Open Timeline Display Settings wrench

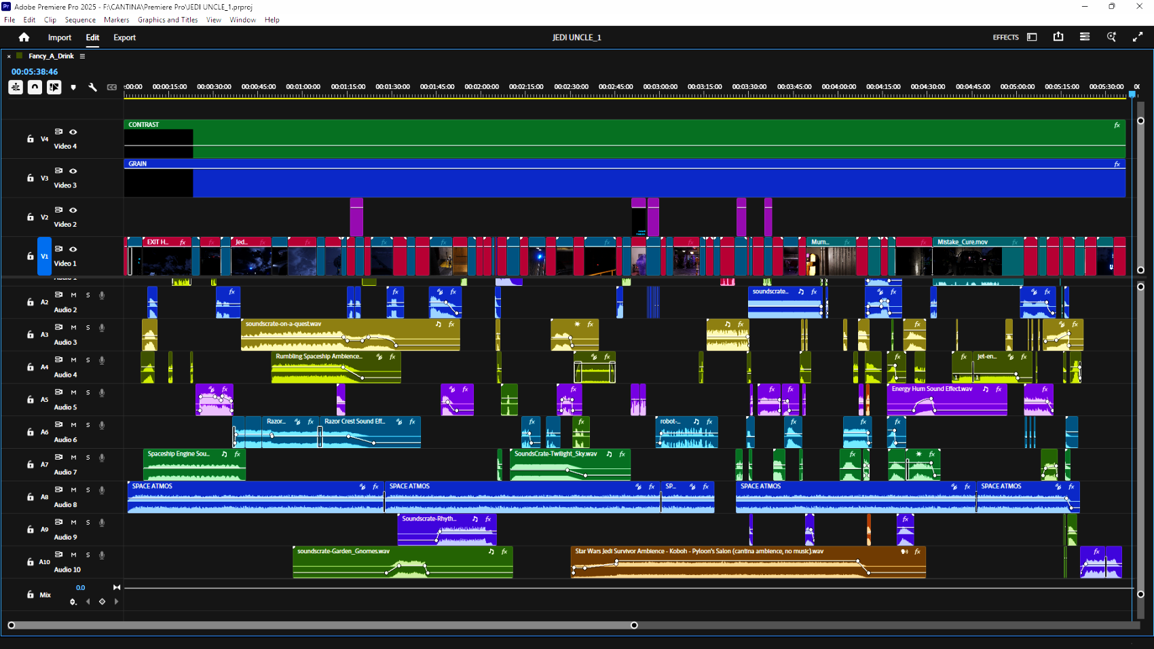93,88
